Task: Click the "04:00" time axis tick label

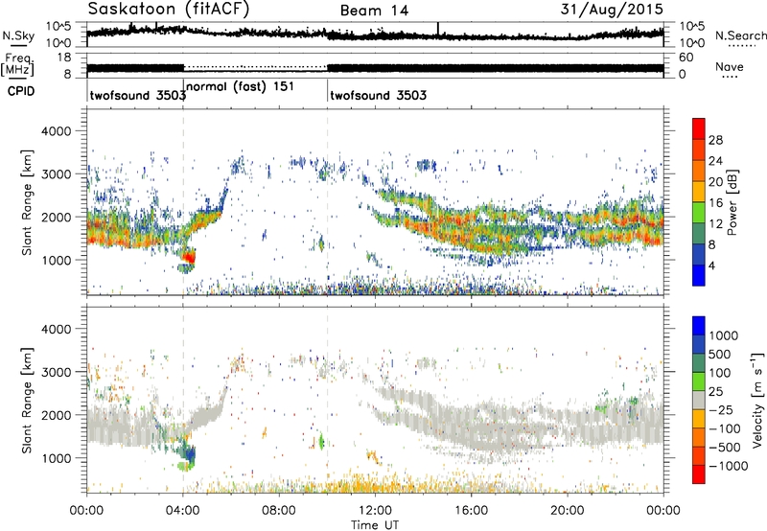Action: (x=182, y=511)
